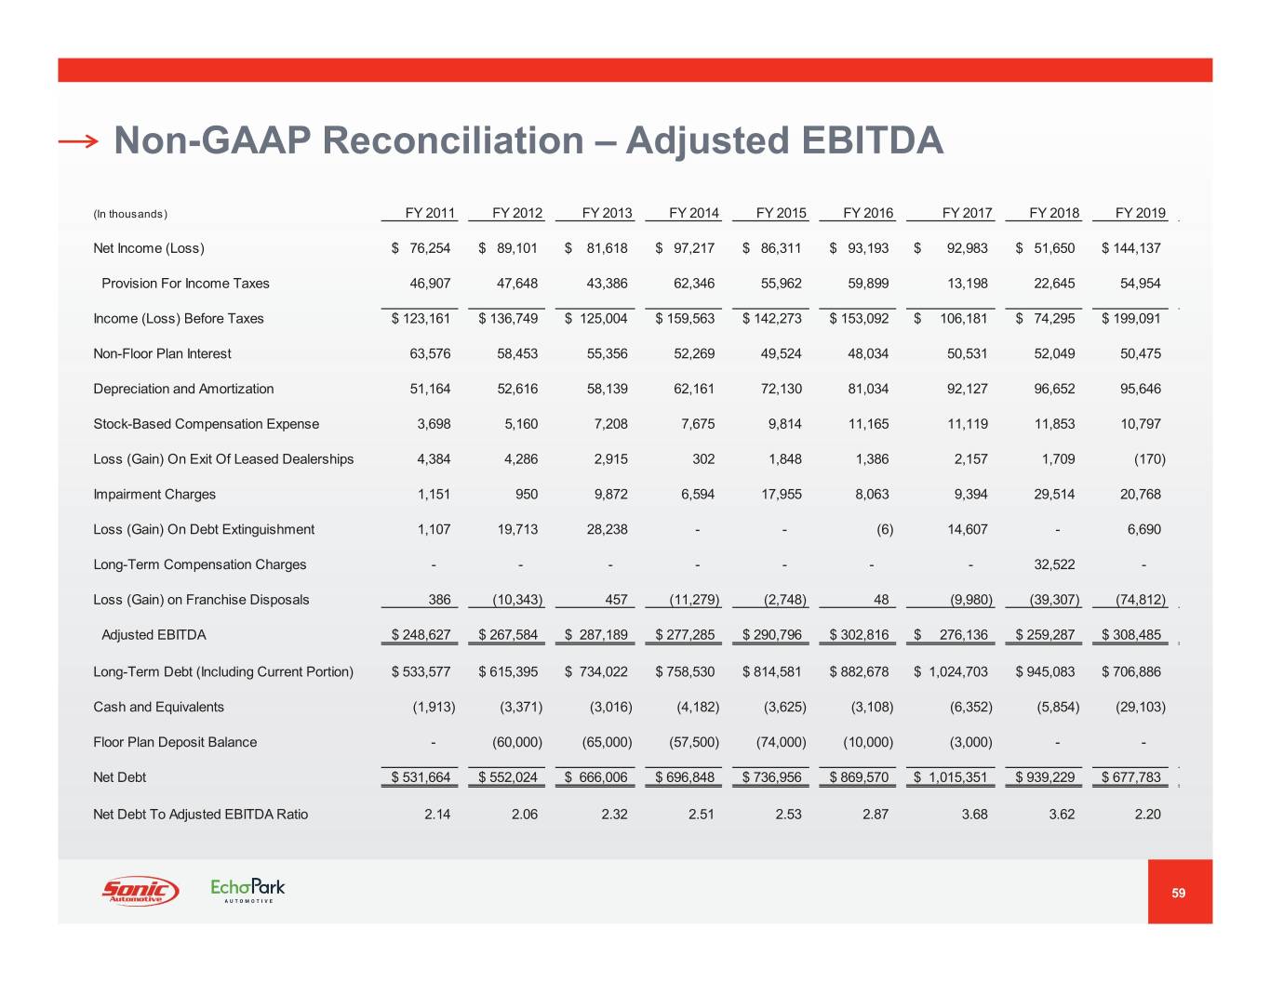Click the Depreciation and Amortization row label
1270x981 pixels.
pos(183,389)
